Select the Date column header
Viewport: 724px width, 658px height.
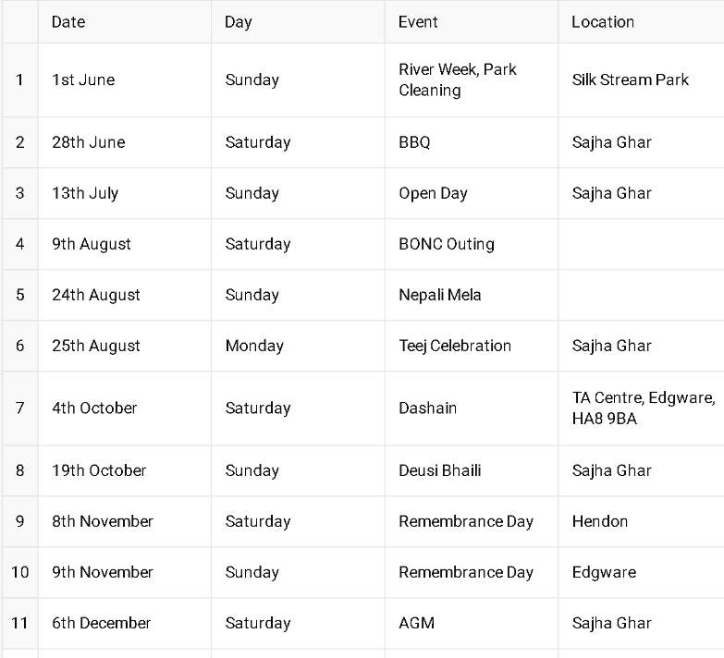point(125,21)
